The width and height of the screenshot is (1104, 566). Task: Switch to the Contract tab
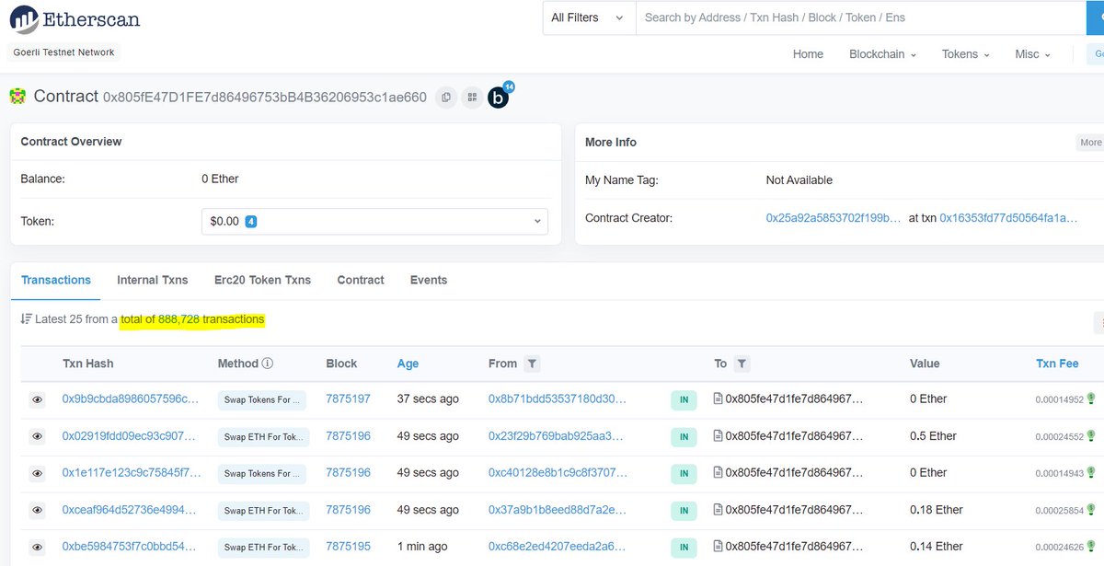[361, 280]
